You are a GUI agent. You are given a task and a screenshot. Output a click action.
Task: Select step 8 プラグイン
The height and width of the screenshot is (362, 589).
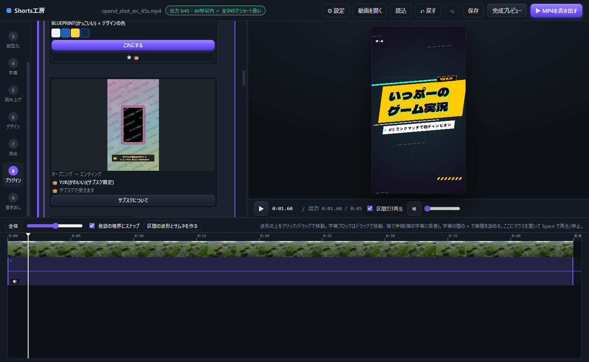tap(13, 175)
